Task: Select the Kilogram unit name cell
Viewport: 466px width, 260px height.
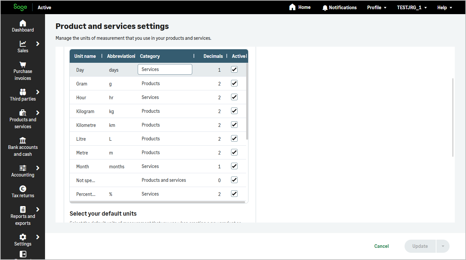Action: point(85,111)
